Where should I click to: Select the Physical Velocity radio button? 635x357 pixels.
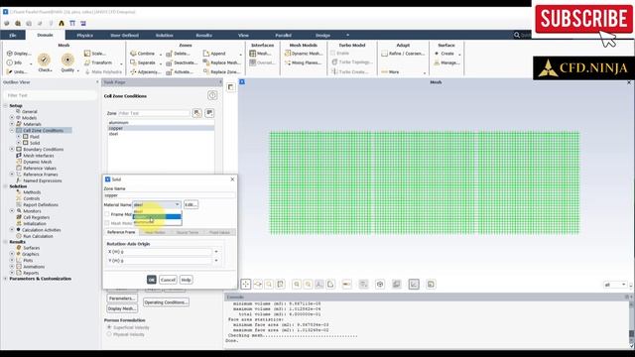click(x=109, y=334)
